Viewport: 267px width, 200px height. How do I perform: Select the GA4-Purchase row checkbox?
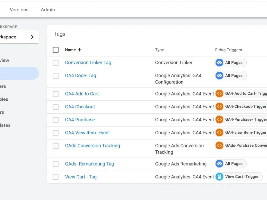tap(56, 120)
